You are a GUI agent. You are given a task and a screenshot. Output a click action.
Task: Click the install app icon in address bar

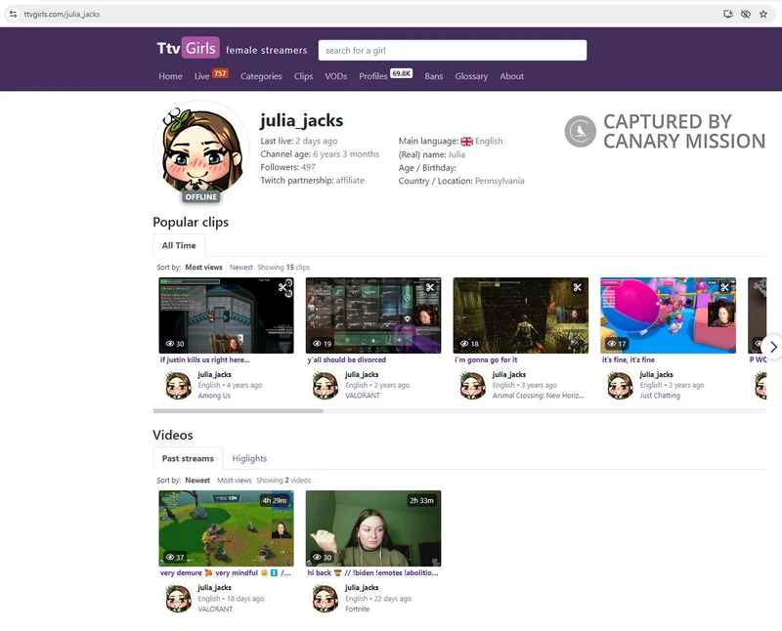point(727,14)
